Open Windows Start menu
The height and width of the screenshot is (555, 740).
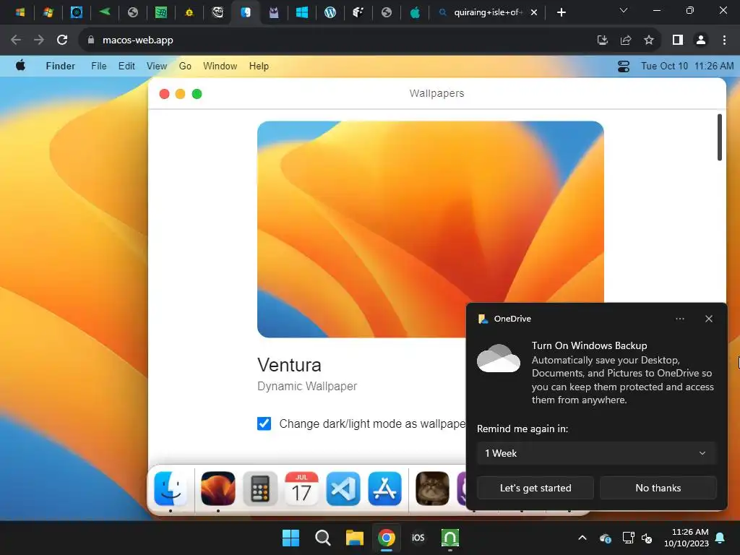coord(291,538)
